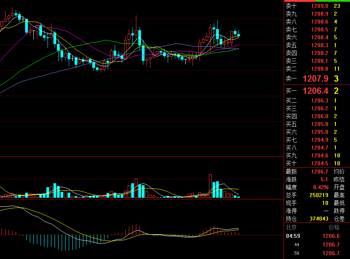Click the 最新 price 1206.7
The height and width of the screenshot is (259, 350).
(319, 171)
